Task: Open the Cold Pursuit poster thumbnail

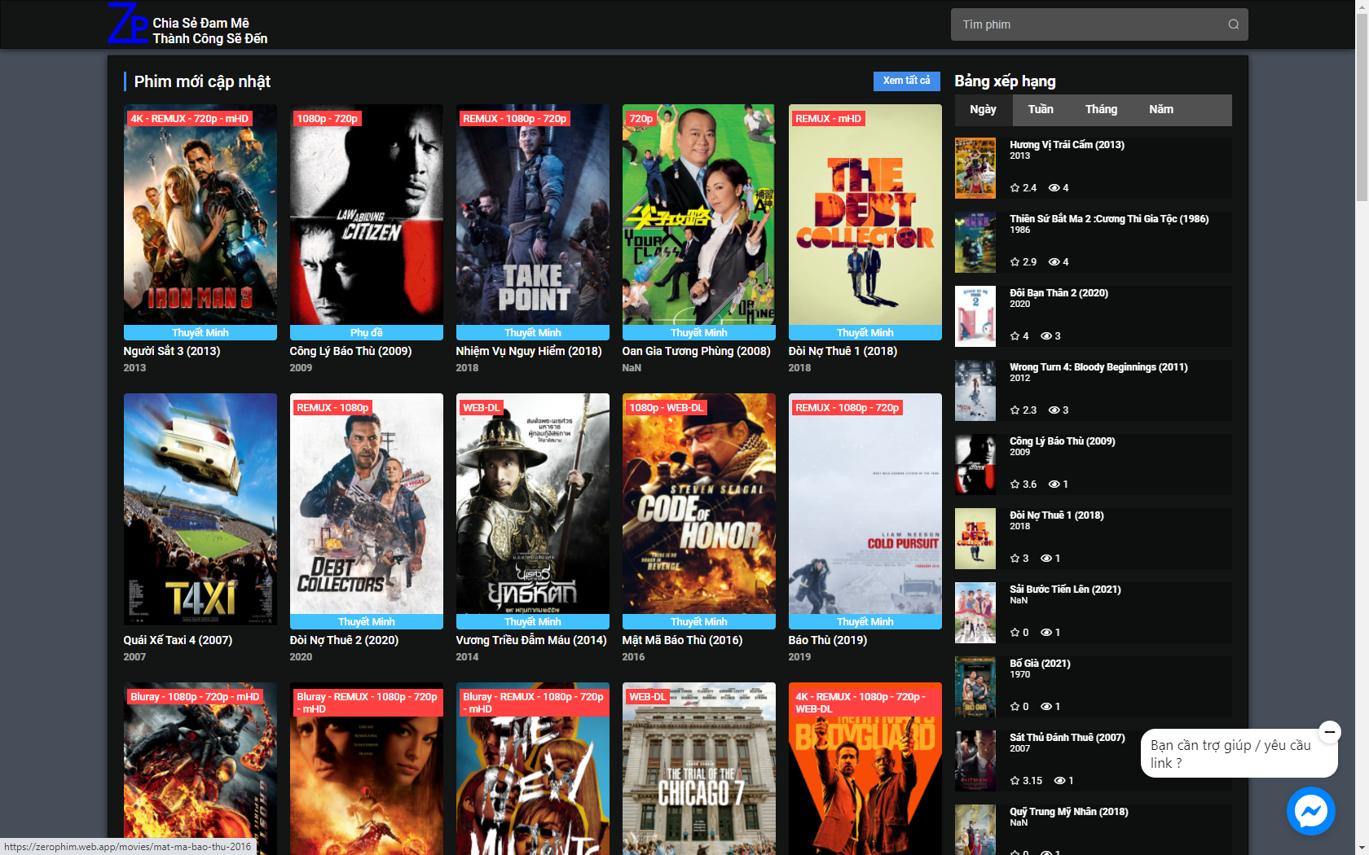Action: coord(865,503)
